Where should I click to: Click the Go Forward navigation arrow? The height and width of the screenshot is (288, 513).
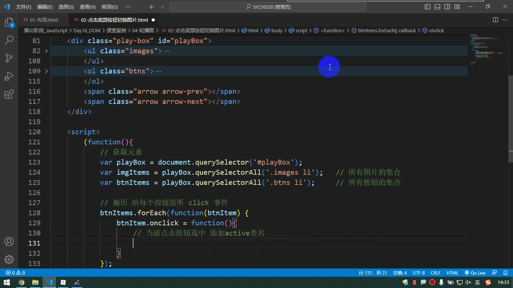click(162, 7)
